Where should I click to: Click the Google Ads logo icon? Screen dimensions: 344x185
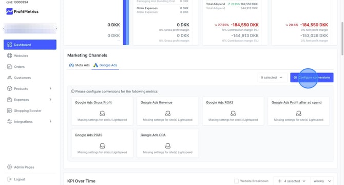point(95,65)
